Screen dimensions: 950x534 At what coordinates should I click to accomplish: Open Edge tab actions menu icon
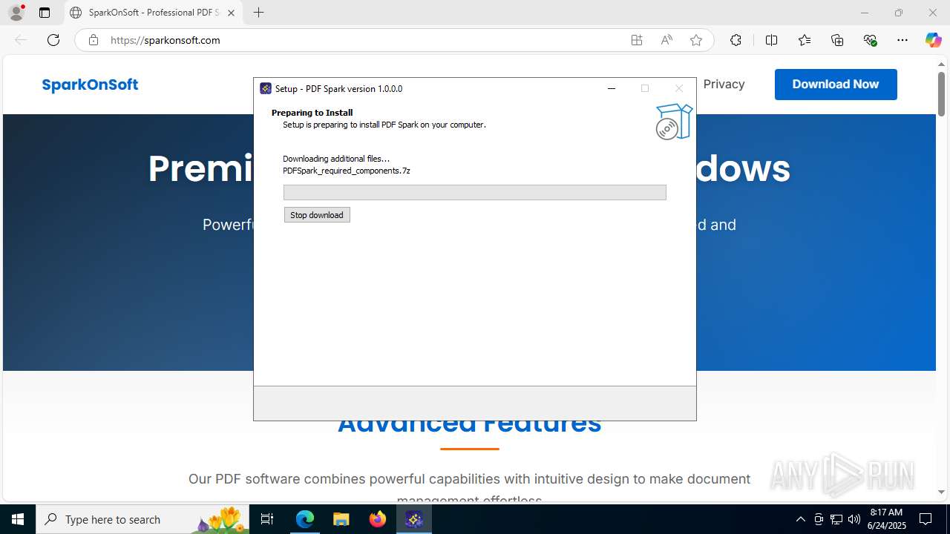coord(45,13)
